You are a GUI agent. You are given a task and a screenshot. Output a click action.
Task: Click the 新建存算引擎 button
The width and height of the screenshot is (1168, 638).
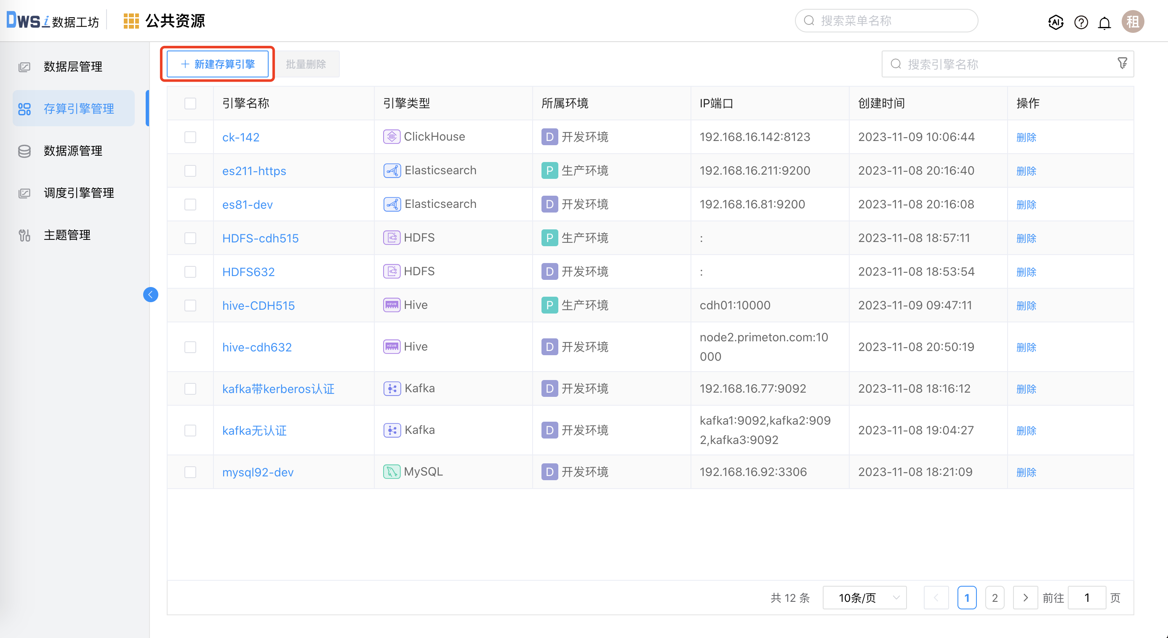pos(218,64)
